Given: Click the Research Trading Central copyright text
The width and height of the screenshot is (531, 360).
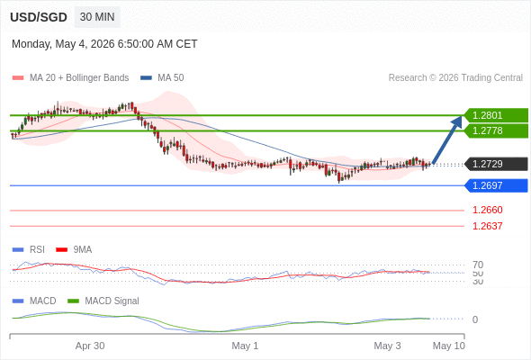Looking at the screenshot, I should tap(455, 78).
